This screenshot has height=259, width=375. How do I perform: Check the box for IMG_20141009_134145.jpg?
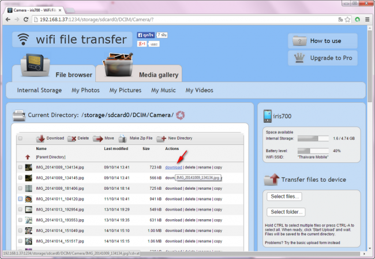click(20, 178)
